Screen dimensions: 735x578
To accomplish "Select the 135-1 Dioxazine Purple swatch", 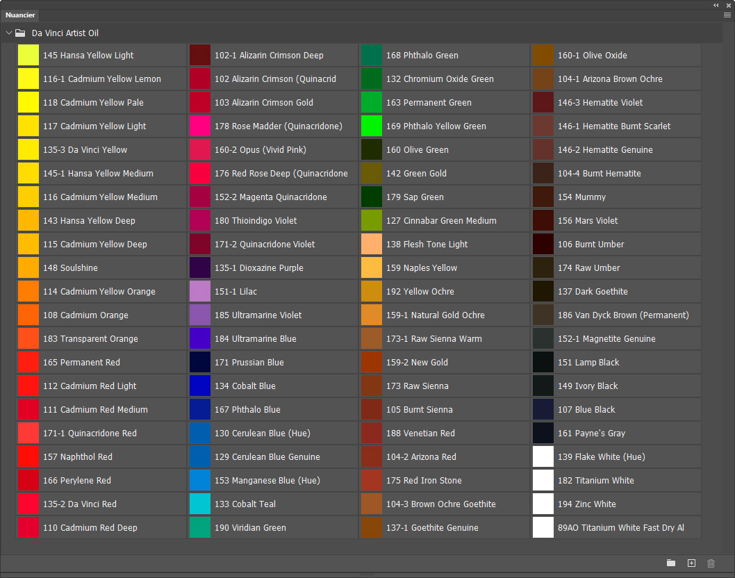I will click(200, 267).
